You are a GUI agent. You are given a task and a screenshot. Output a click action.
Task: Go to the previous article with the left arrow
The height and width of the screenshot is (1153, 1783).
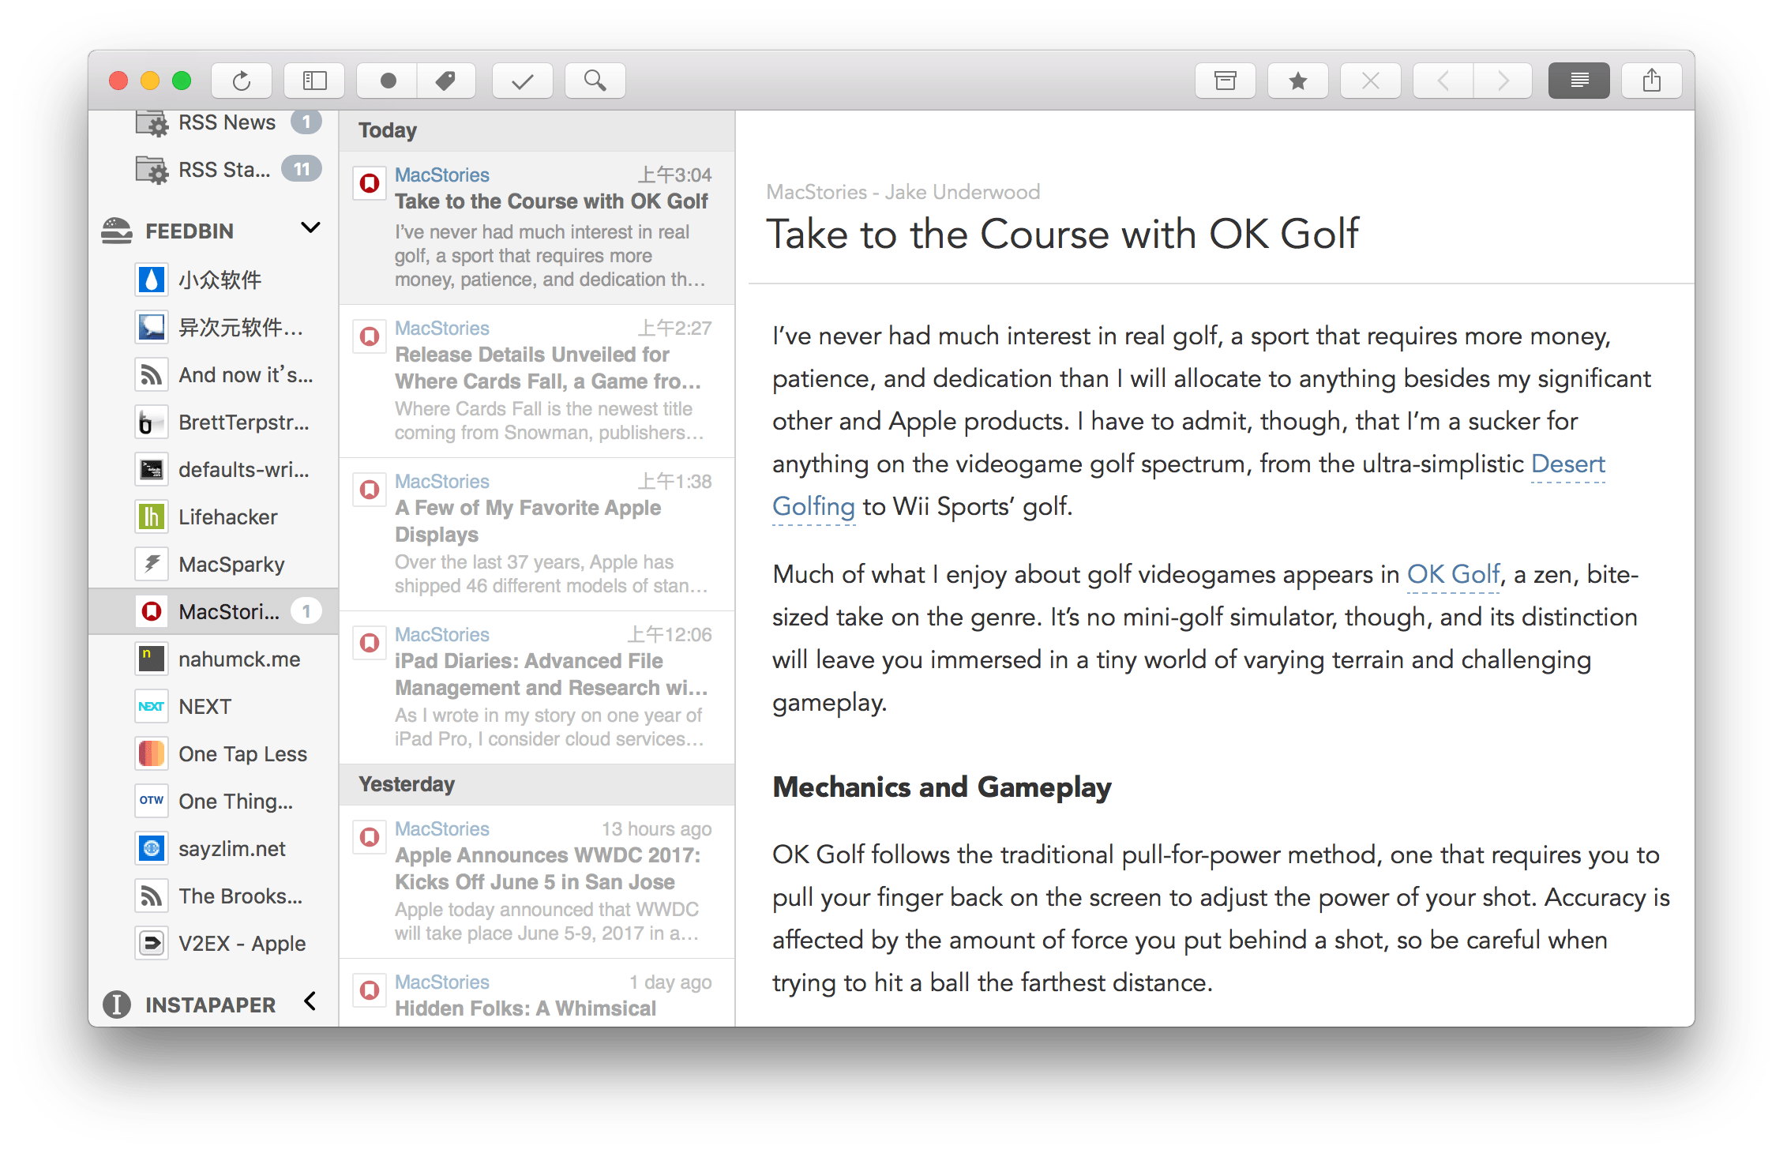(1443, 81)
